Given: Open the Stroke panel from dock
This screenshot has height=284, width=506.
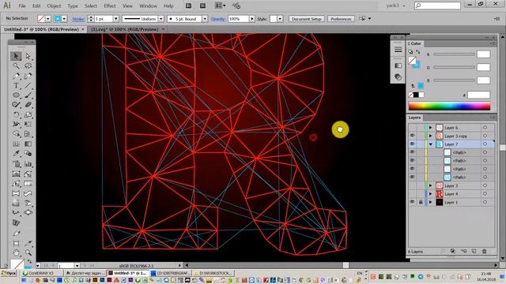Looking at the screenshot, I should point(398,50).
